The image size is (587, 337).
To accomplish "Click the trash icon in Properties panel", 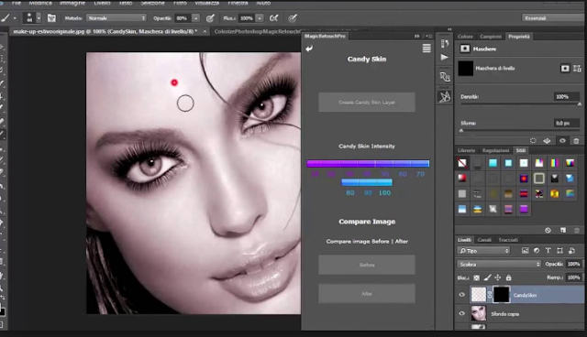I will coord(576,141).
